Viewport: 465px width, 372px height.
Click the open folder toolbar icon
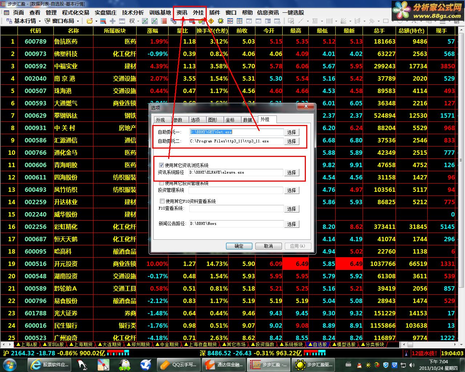click(x=89, y=21)
